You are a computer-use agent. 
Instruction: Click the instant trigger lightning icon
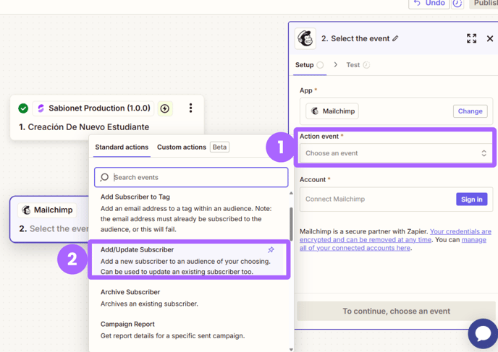pyautogui.click(x=165, y=108)
